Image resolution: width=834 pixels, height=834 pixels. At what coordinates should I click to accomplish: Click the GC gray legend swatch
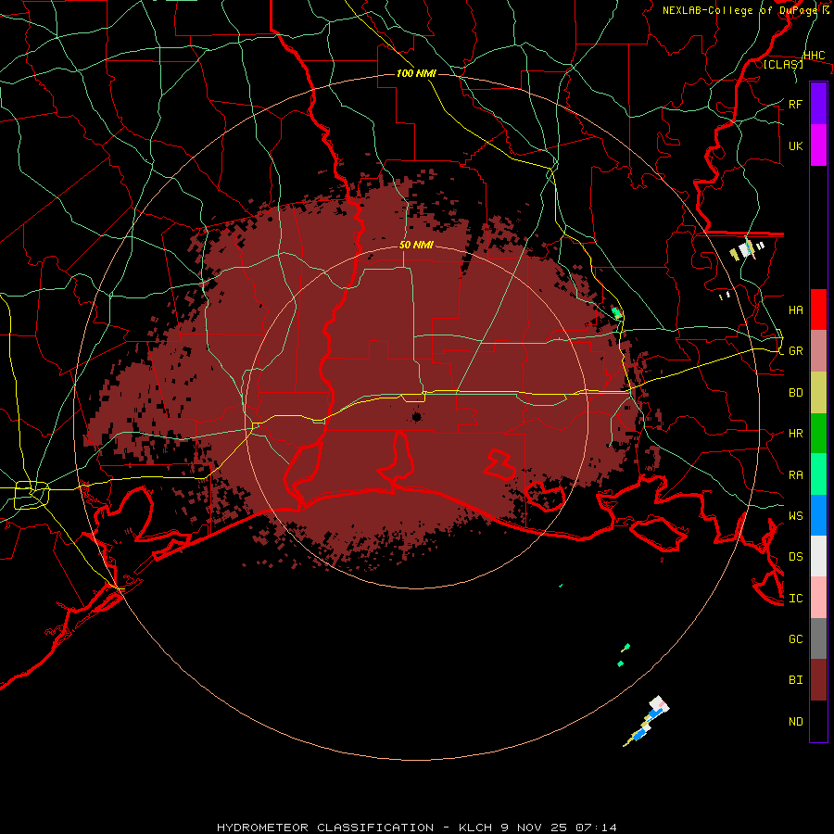point(818,638)
